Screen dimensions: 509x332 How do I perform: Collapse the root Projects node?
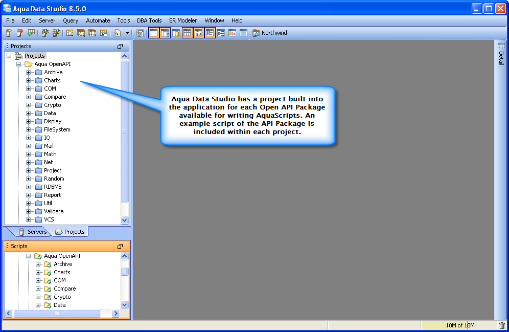coord(9,56)
